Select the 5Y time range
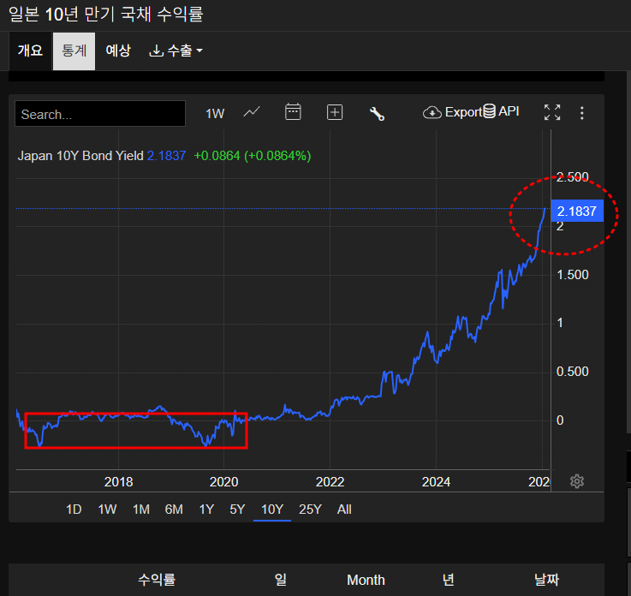Screen dimensions: 631x596 [x=237, y=510]
